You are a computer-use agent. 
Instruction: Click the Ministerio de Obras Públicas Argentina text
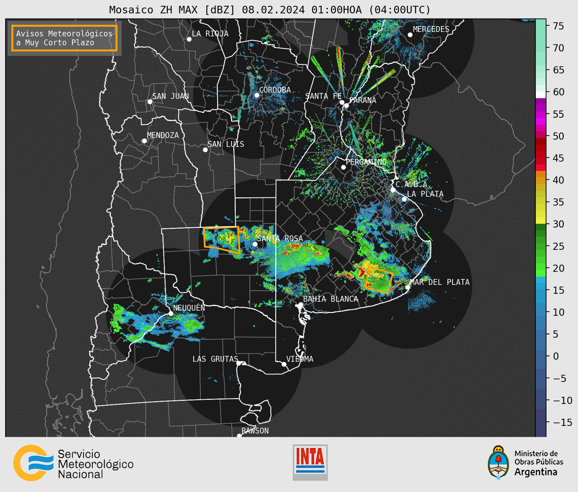pos(539,463)
